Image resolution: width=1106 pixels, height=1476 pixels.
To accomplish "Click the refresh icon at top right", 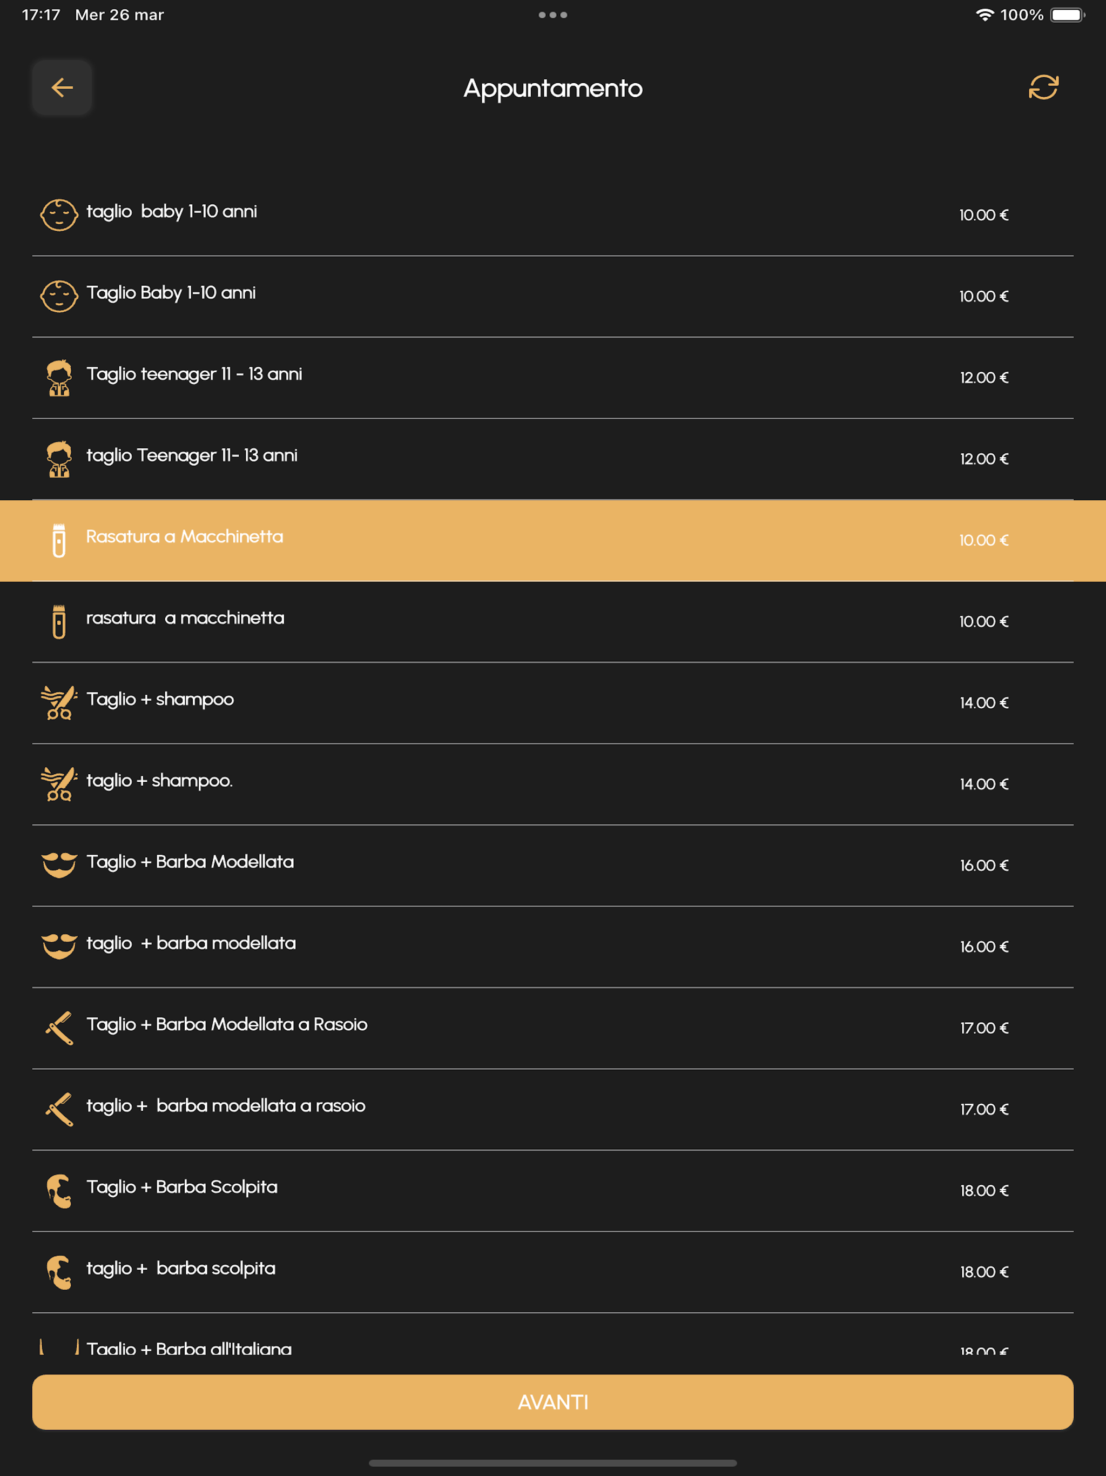I will point(1043,88).
